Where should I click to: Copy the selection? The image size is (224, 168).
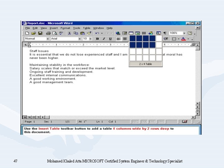pyautogui.click(x=76, y=33)
